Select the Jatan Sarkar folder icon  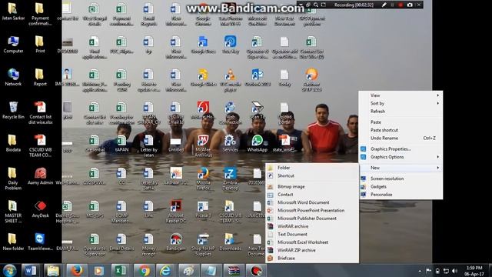(x=13, y=12)
